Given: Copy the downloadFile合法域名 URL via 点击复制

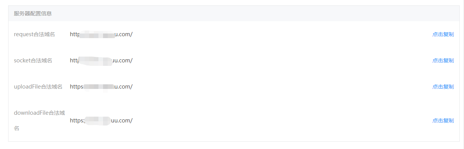Looking at the screenshot, I should 443,121.
